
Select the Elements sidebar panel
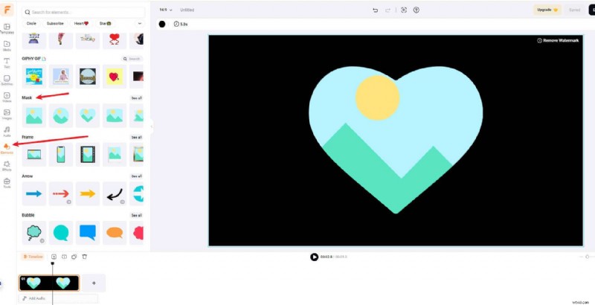tap(7, 149)
